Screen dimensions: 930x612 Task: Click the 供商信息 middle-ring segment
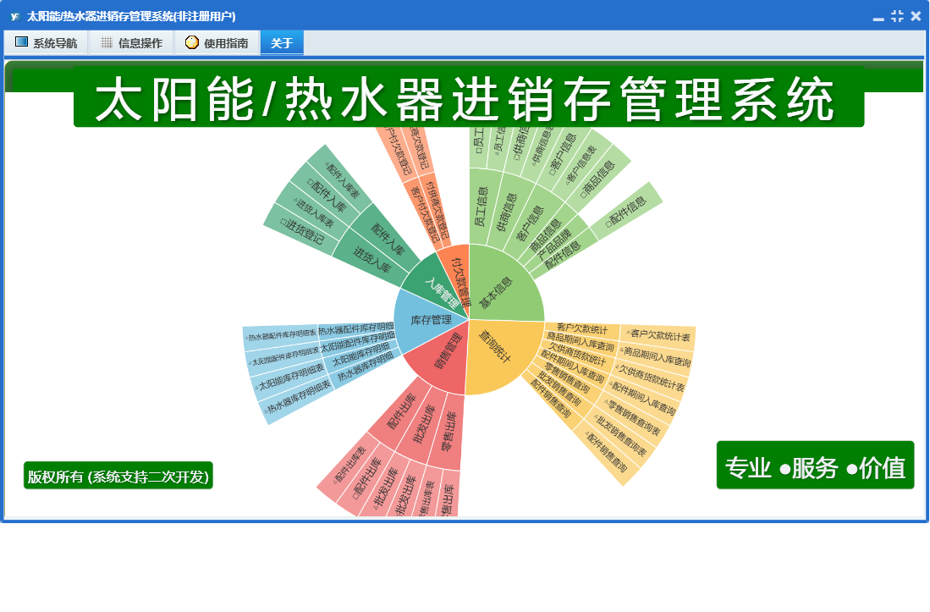507,212
